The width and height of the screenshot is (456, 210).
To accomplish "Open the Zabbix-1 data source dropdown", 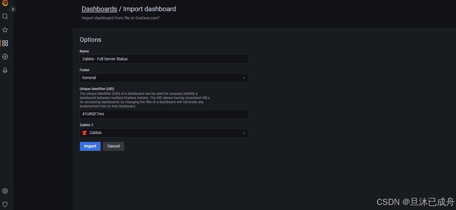I will pyautogui.click(x=164, y=133).
